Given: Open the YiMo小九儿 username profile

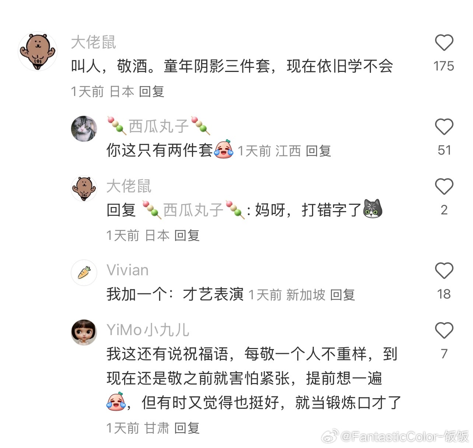Looking at the screenshot, I should point(148,330).
